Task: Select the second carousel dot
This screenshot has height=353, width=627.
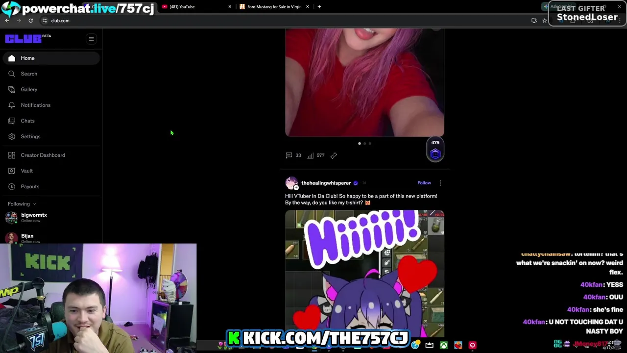Action: click(x=365, y=144)
